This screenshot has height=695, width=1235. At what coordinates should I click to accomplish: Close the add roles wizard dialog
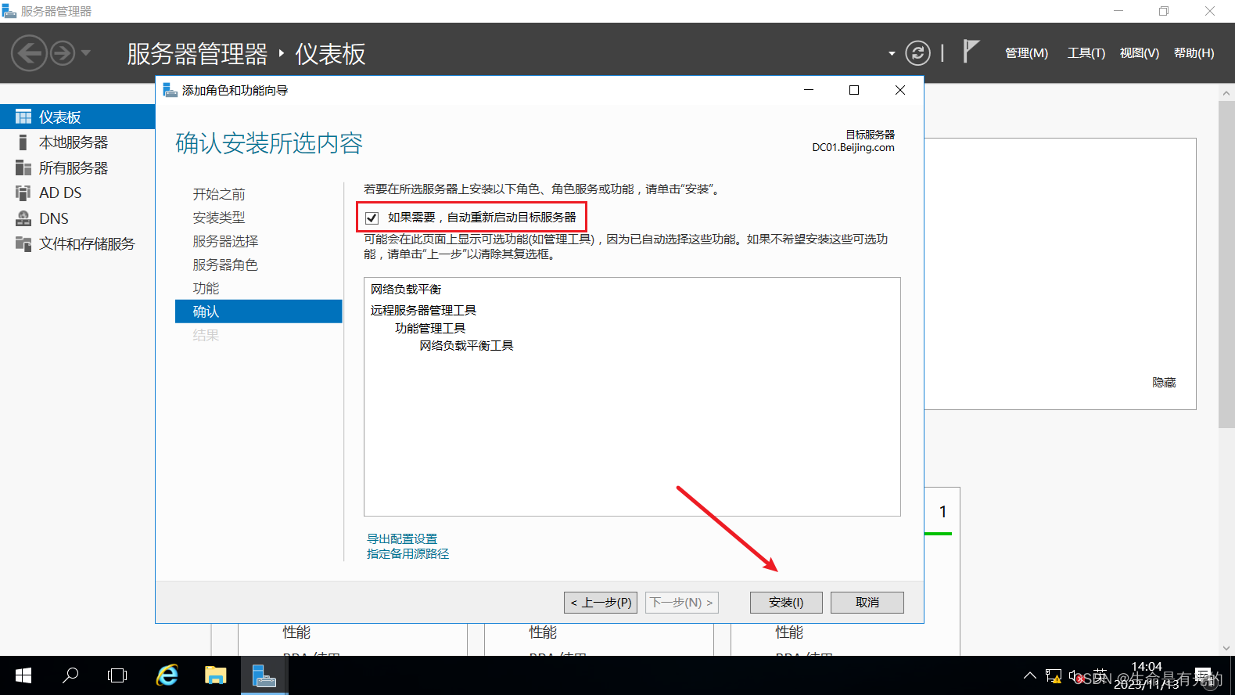click(x=900, y=90)
